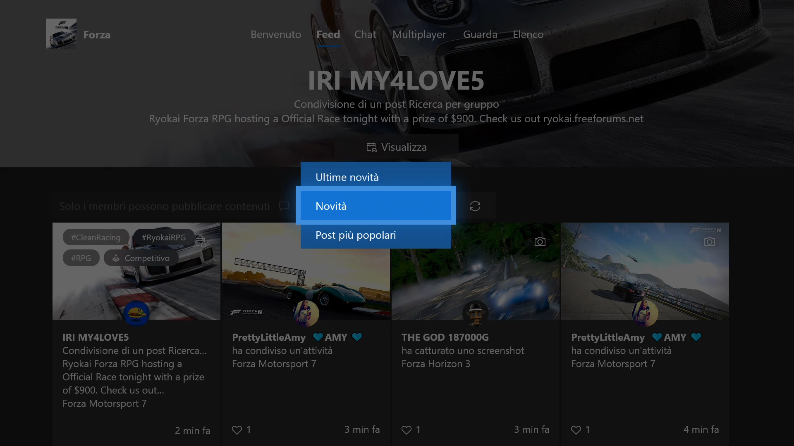Click '2 min fa' timestamp
The width and height of the screenshot is (794, 446).
coord(193,431)
